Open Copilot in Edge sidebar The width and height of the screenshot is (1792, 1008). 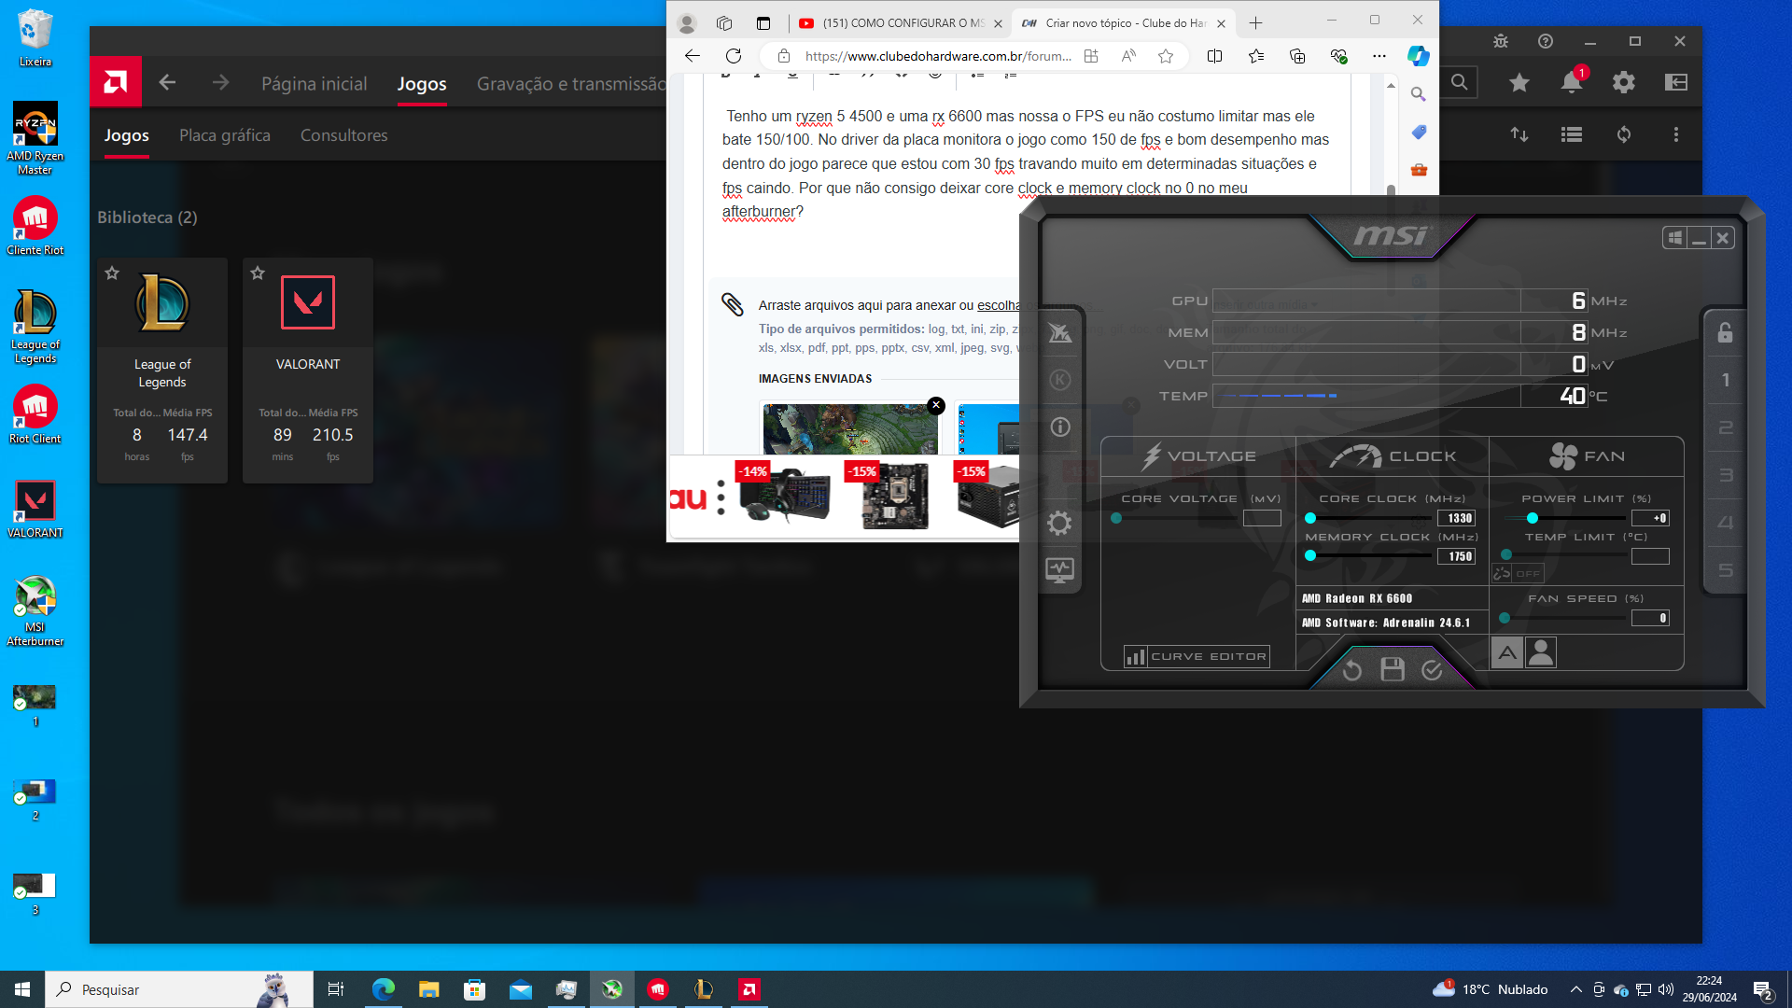click(x=1418, y=56)
